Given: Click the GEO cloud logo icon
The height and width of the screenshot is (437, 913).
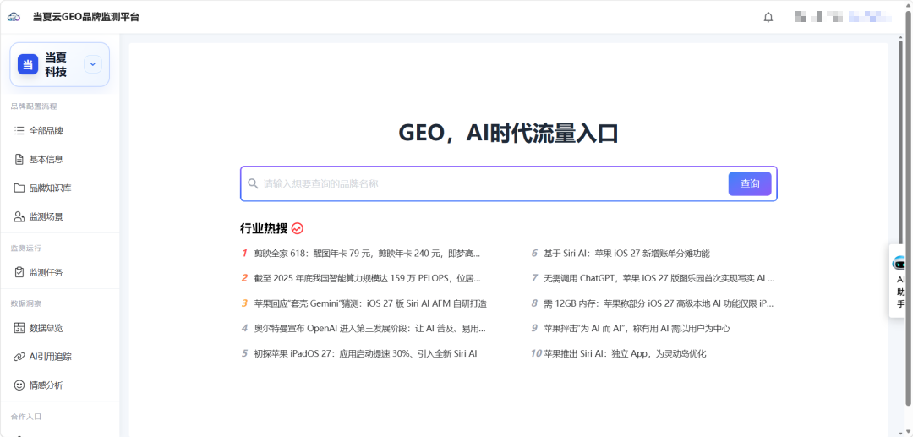Looking at the screenshot, I should 14,17.
